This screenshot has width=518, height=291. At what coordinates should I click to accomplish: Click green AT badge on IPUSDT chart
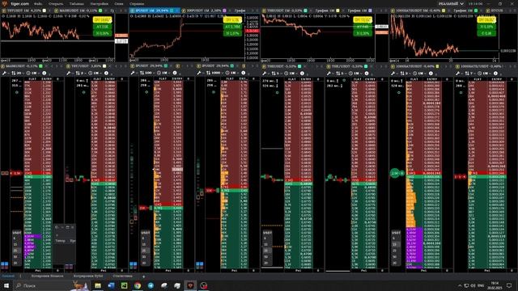[x=232, y=27]
